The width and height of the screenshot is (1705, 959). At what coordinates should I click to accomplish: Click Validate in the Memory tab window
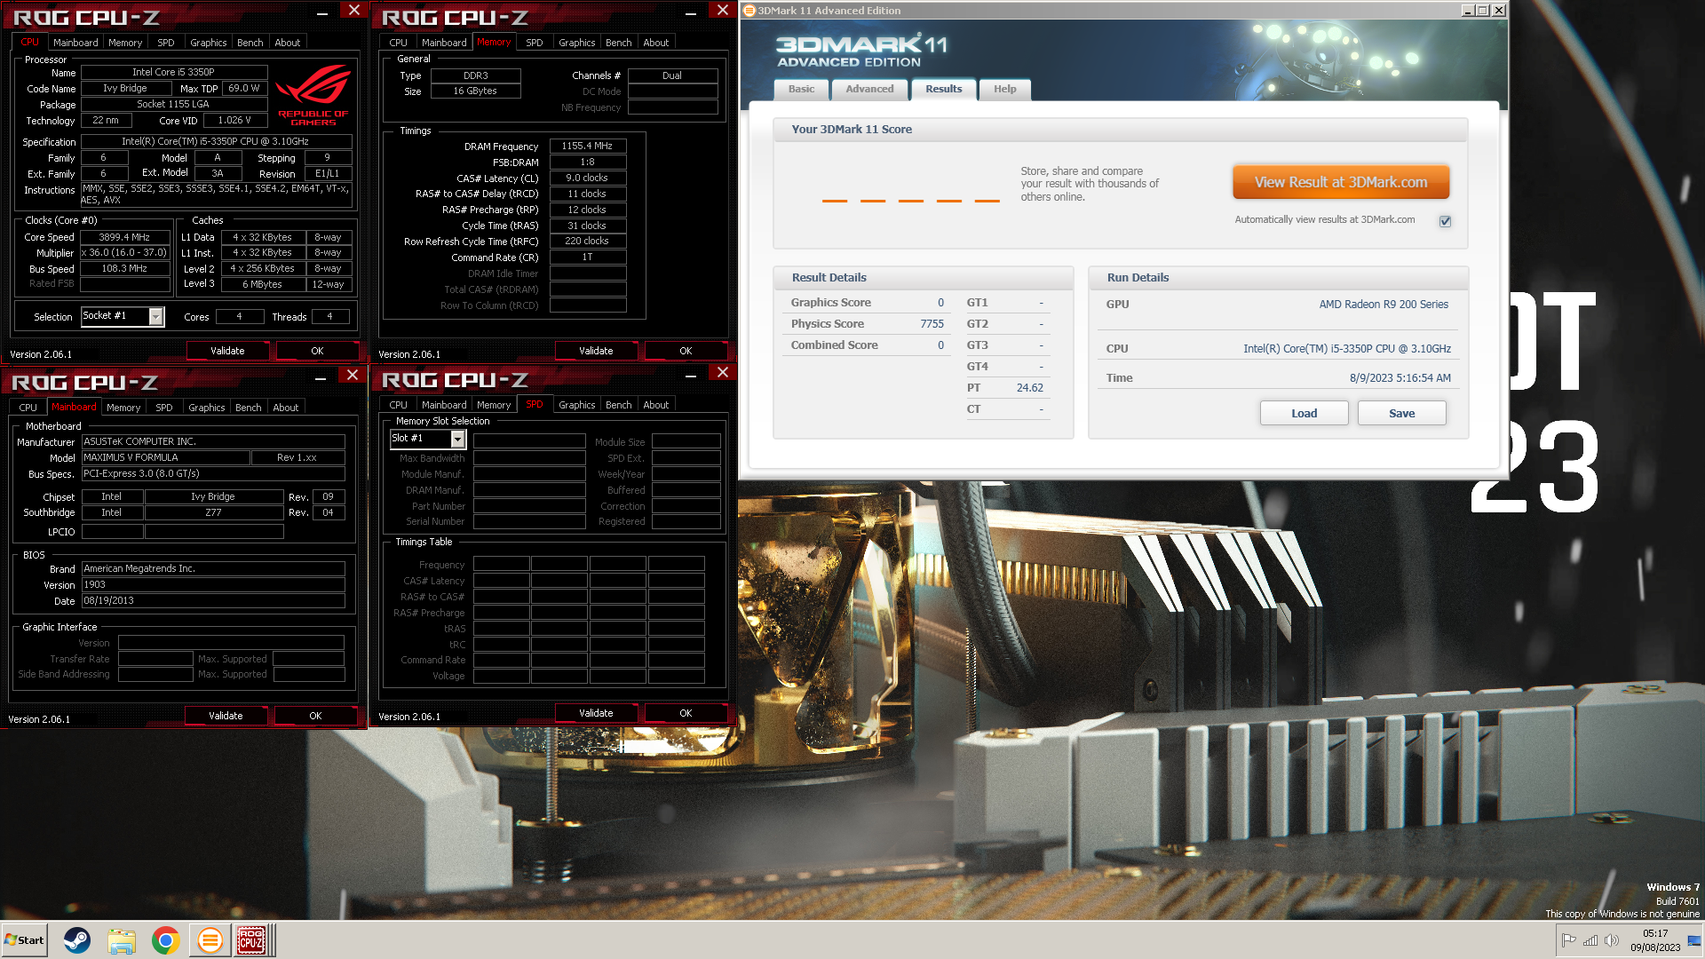[x=596, y=351]
